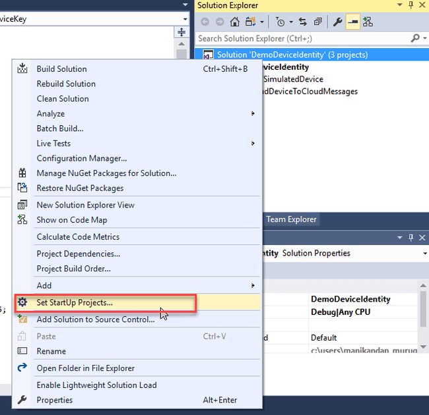
Task: Click the Back navigation icon in Solution Explorer
Action: pos(205,22)
